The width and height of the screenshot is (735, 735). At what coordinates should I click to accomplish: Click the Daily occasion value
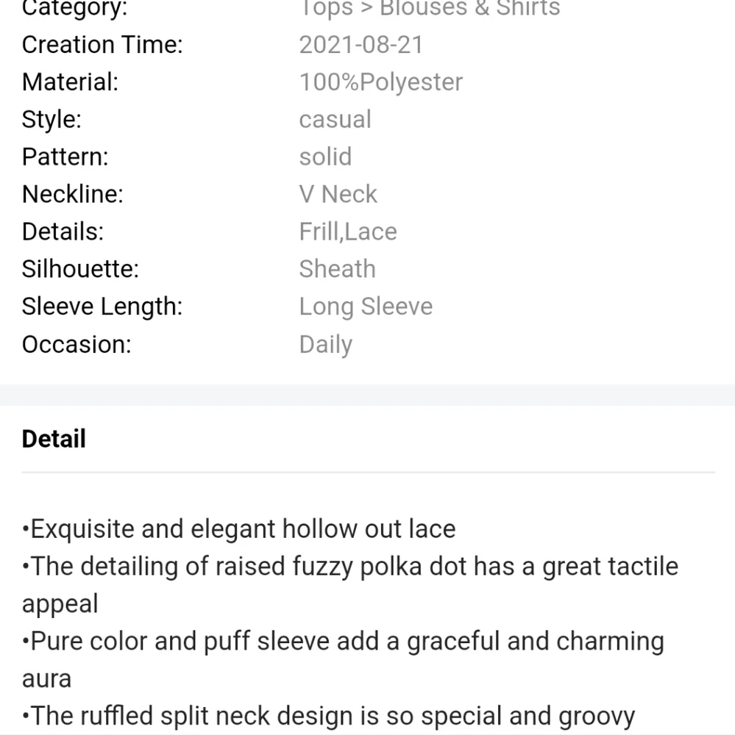325,345
